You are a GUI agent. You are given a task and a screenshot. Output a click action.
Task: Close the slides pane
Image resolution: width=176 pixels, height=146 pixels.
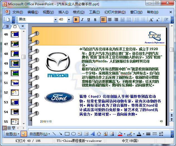coord(23,26)
